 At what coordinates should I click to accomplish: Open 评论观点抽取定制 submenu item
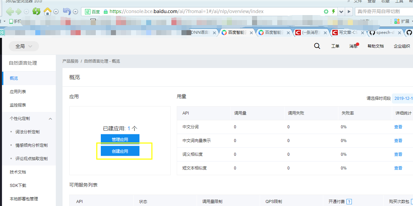pyautogui.click(x=32, y=159)
